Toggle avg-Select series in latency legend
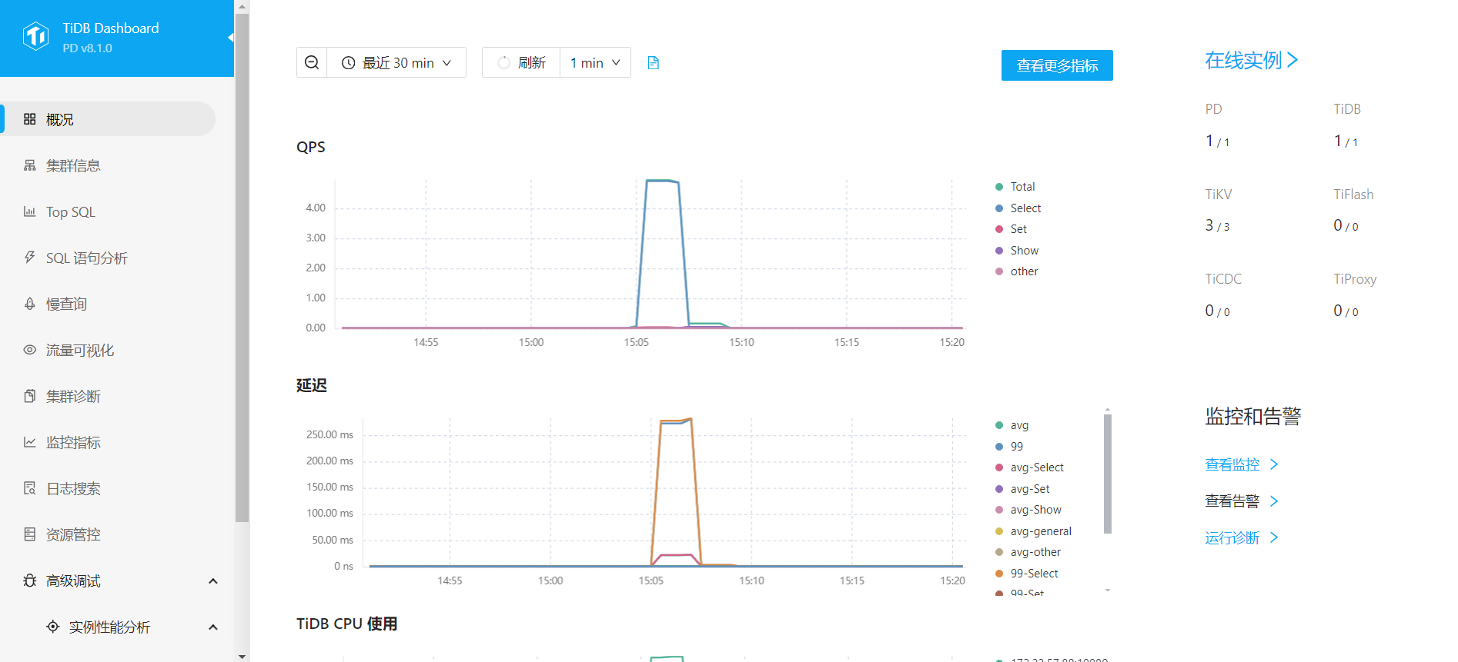1458x662 pixels. (1036, 467)
